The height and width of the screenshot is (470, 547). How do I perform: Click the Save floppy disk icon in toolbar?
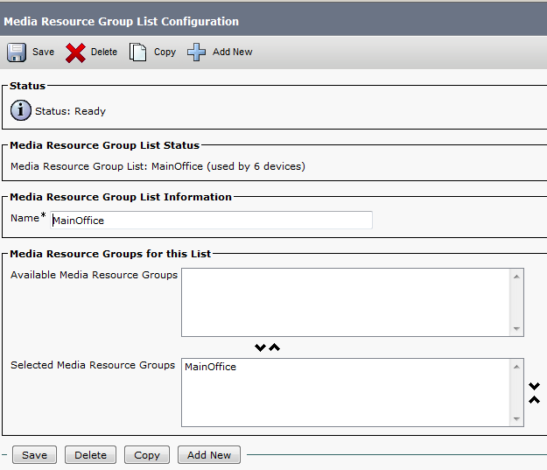pyautogui.click(x=17, y=53)
